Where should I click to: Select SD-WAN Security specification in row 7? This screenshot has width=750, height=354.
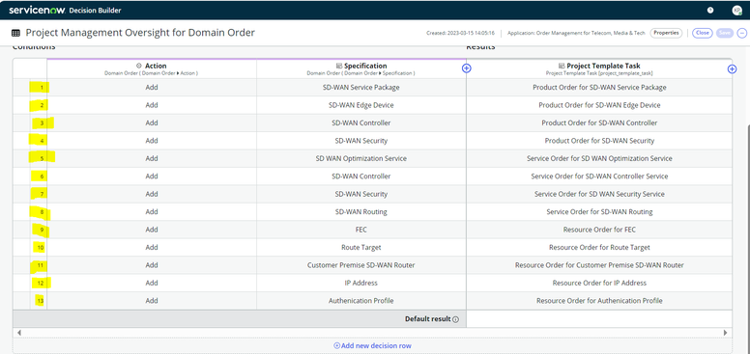point(361,194)
